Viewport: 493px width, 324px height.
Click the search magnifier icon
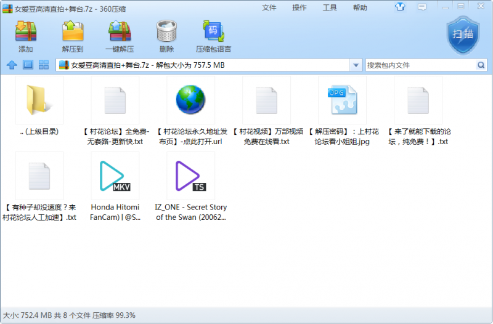(481, 65)
